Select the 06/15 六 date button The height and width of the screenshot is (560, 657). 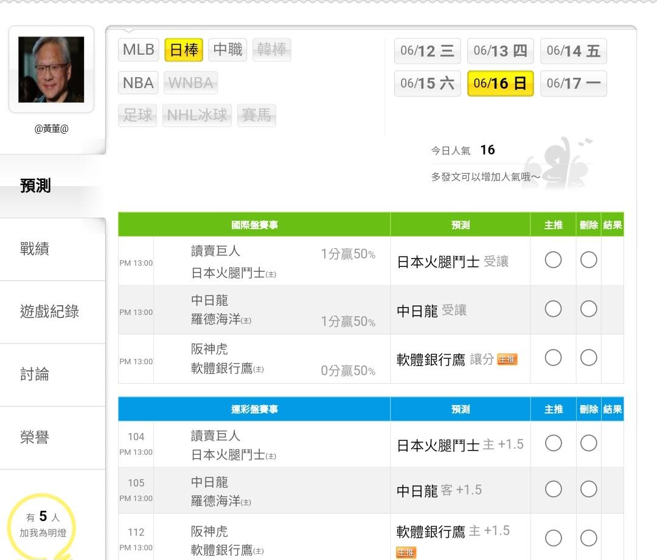pyautogui.click(x=427, y=84)
